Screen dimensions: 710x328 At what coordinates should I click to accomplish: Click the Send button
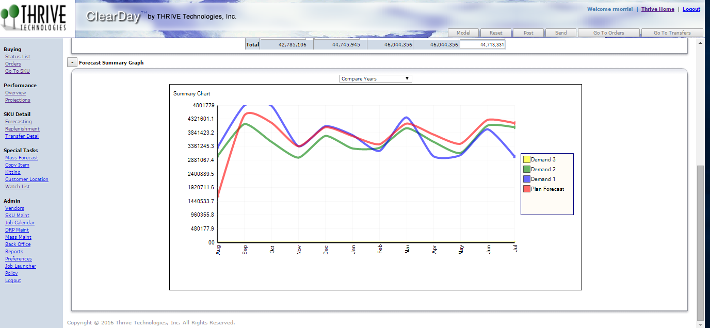(561, 32)
